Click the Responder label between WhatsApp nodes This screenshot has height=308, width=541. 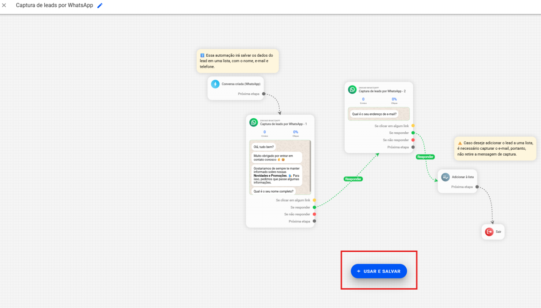click(353, 179)
